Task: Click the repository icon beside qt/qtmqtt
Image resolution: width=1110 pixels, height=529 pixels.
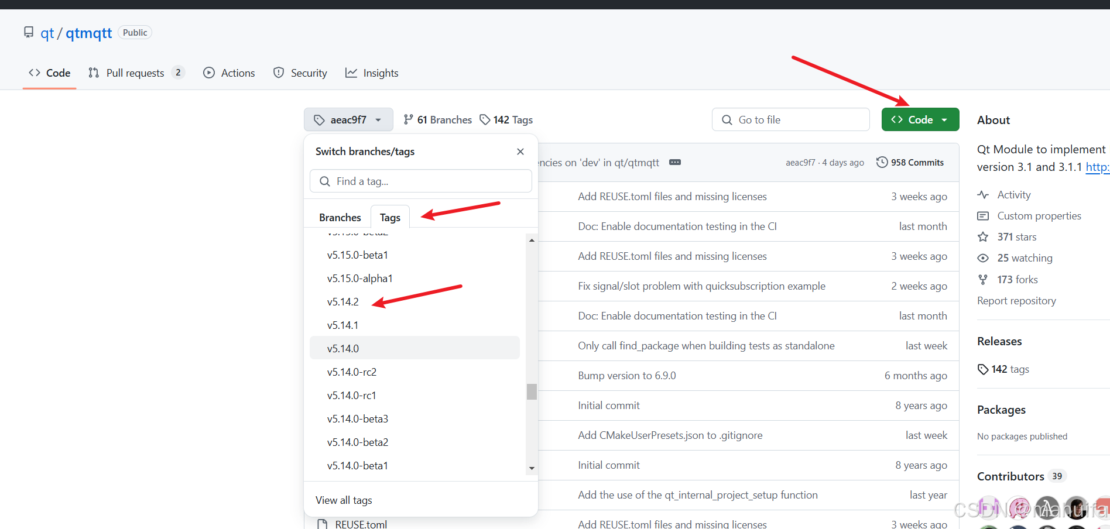Action: 28,33
